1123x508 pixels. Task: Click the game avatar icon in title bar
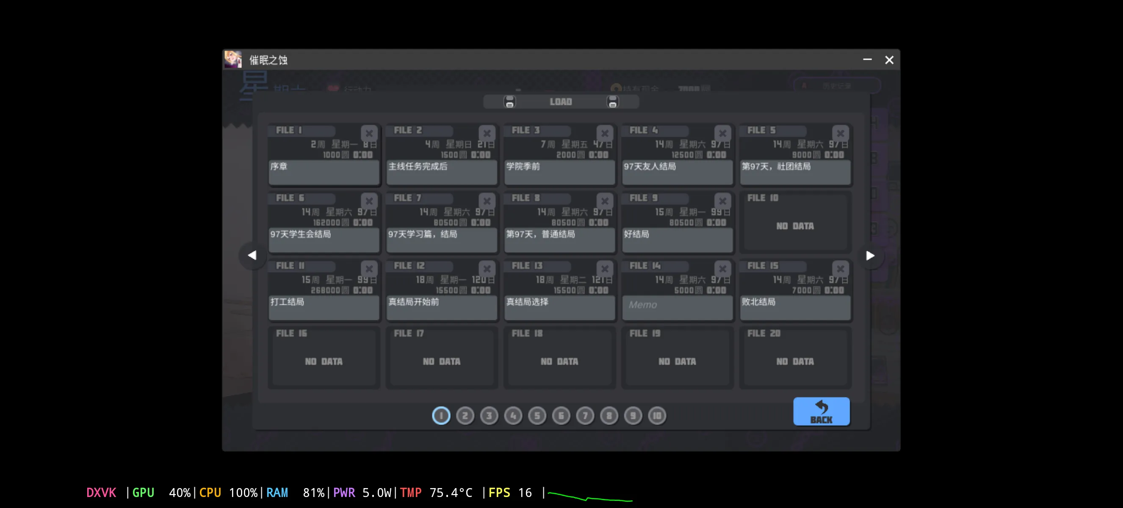click(233, 60)
